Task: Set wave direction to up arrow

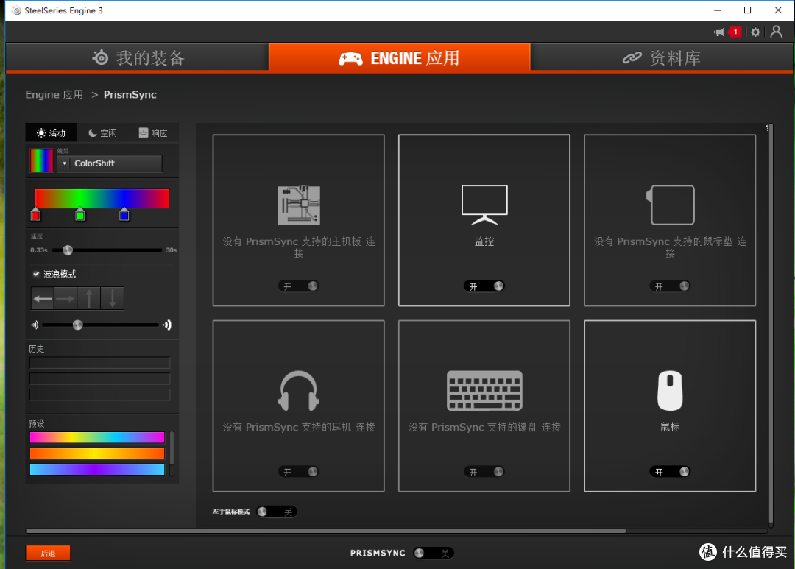Action: (x=89, y=298)
